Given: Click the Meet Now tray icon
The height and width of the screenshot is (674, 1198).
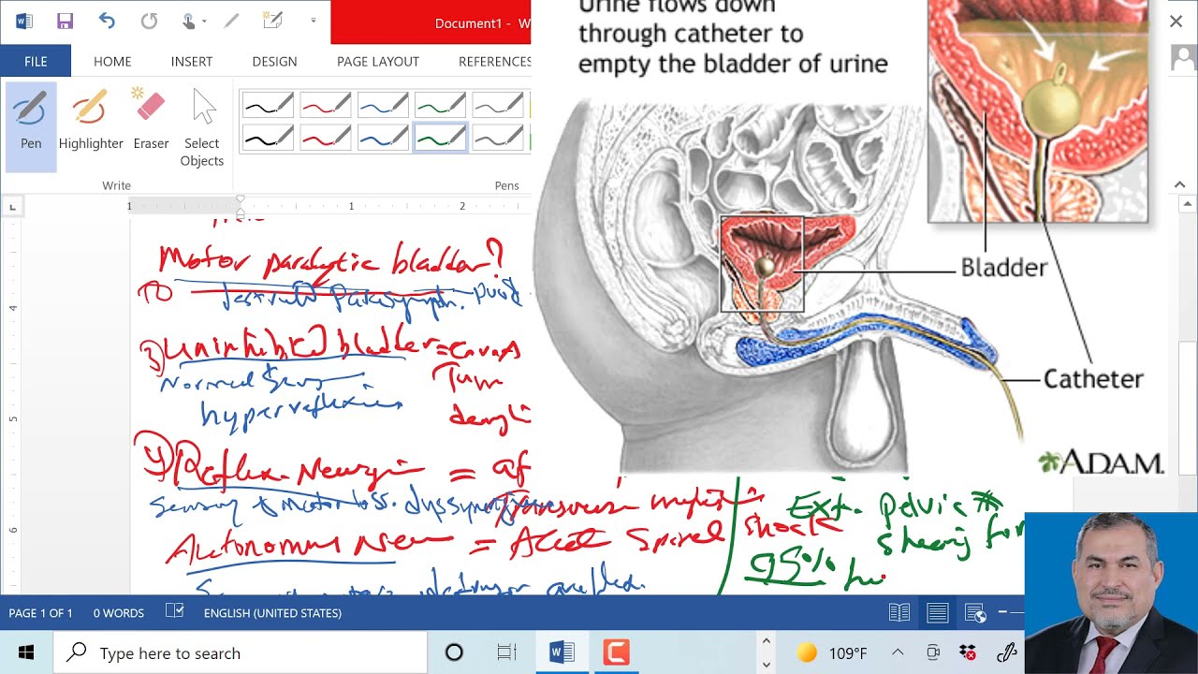Looking at the screenshot, I should coord(933,652).
